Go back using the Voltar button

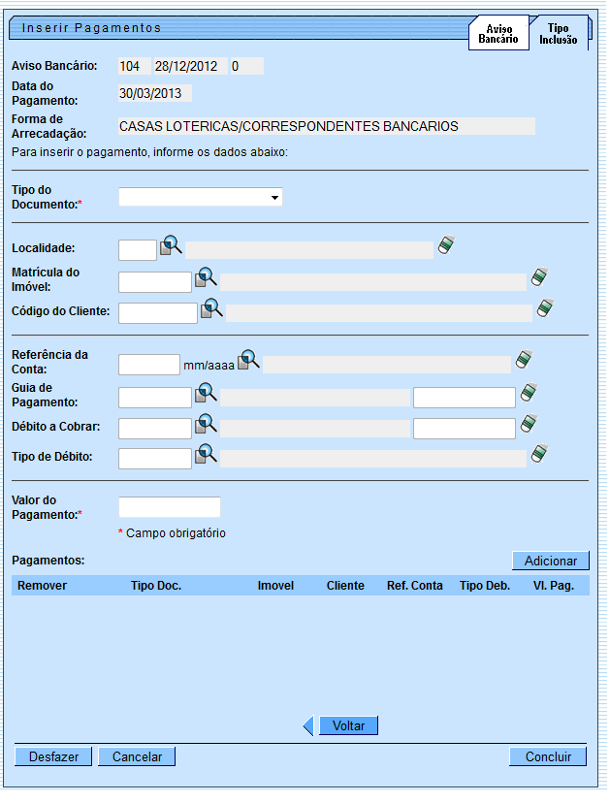coord(347,726)
